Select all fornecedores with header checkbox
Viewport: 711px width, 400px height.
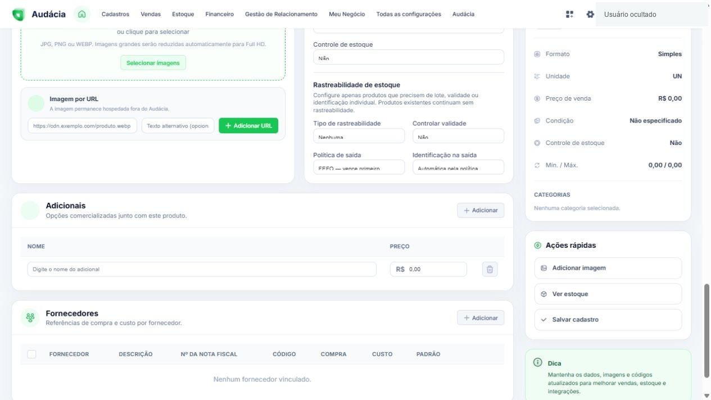coord(32,354)
